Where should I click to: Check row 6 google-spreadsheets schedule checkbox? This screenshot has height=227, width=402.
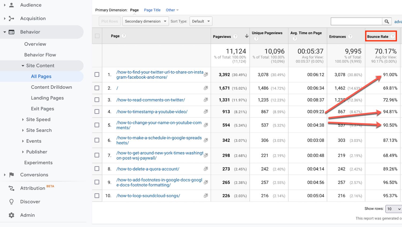coord(97,140)
